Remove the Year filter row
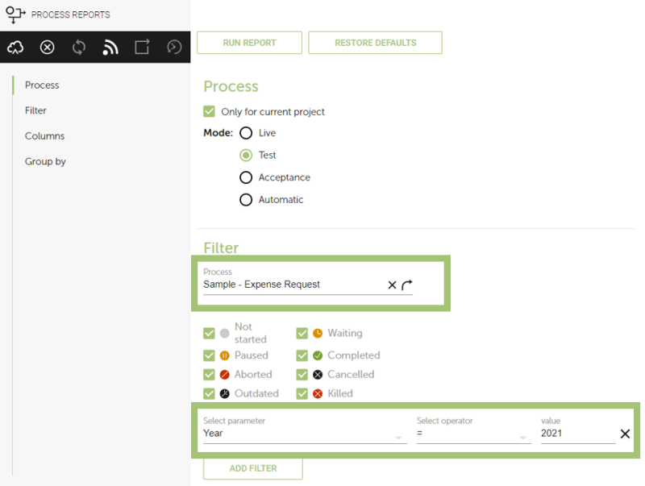This screenshot has width=645, height=486. (x=625, y=434)
